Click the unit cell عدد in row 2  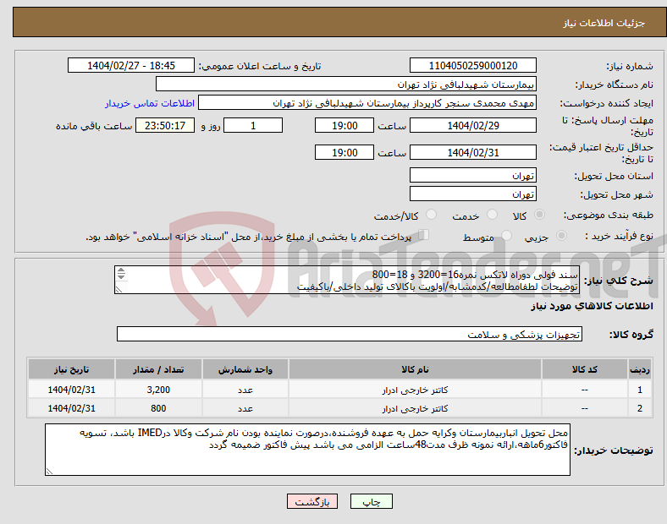click(x=245, y=408)
